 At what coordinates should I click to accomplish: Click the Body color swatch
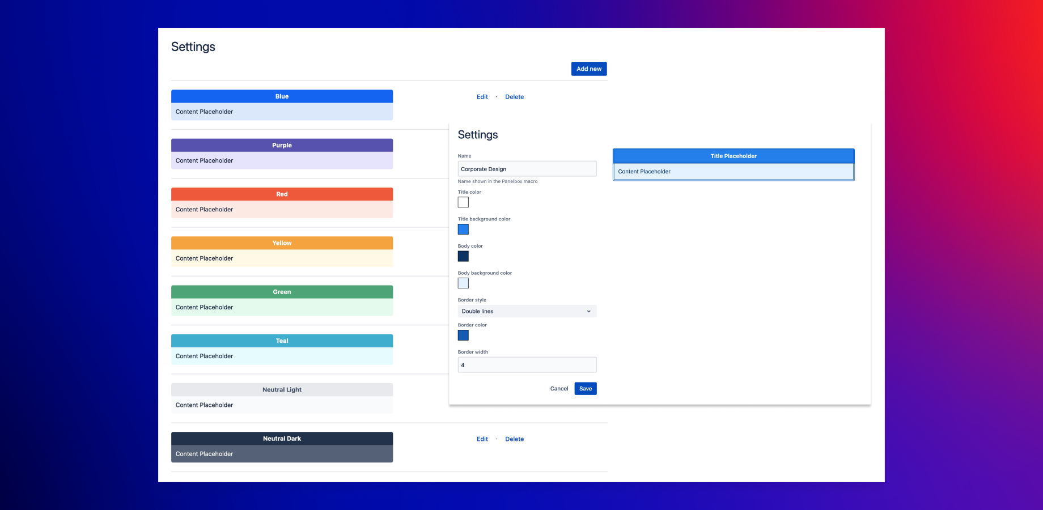(x=463, y=256)
